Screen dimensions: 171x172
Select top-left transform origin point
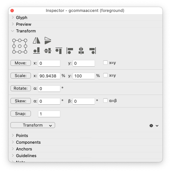pyautogui.click(x=14, y=41)
